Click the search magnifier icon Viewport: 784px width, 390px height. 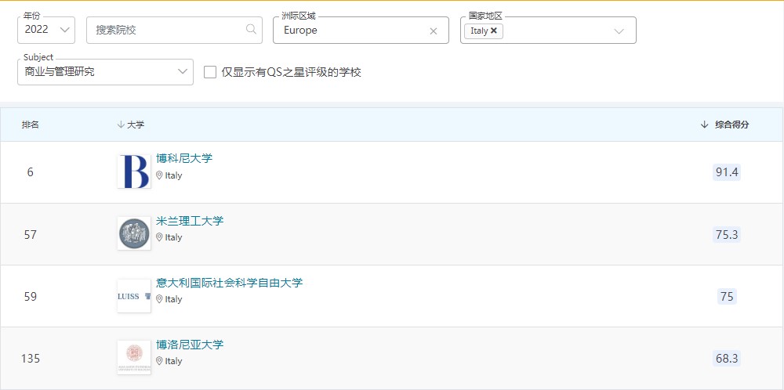[x=251, y=30]
